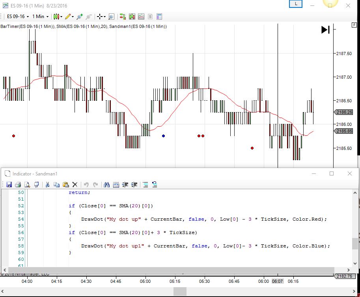
Task: Toggle the L link button in title bar
Action: pyautogui.click(x=296, y=4)
